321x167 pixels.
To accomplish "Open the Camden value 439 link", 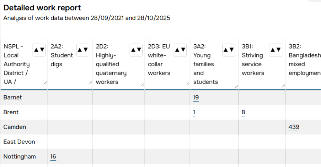I will pyautogui.click(x=294, y=127).
